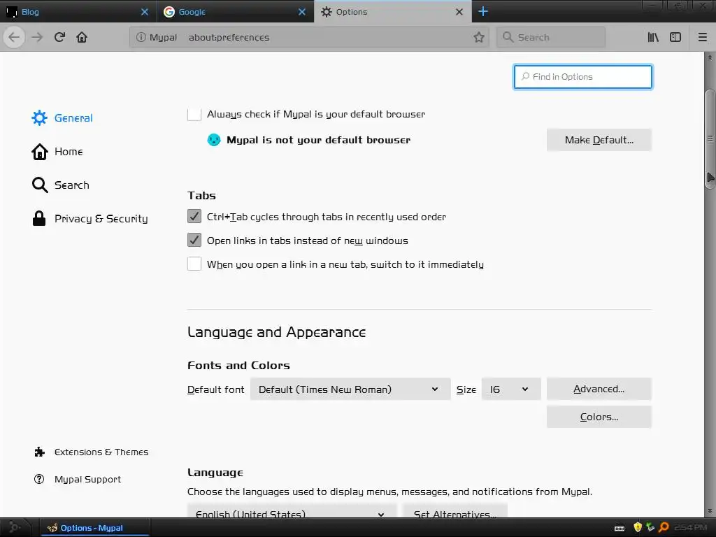Click Make Default button

coord(599,140)
